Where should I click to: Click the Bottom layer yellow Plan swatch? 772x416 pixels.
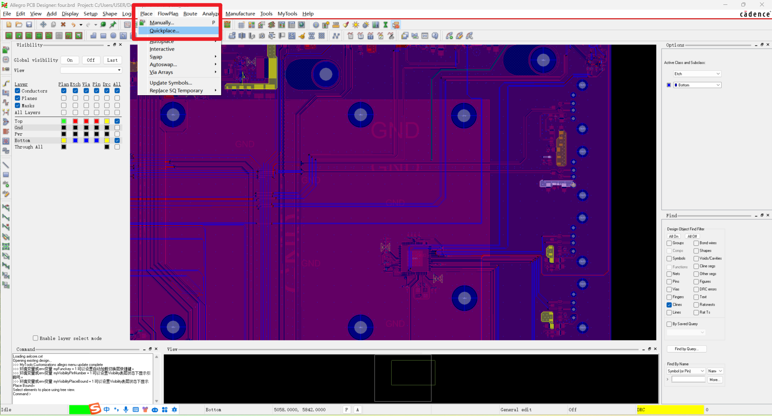coord(64,141)
